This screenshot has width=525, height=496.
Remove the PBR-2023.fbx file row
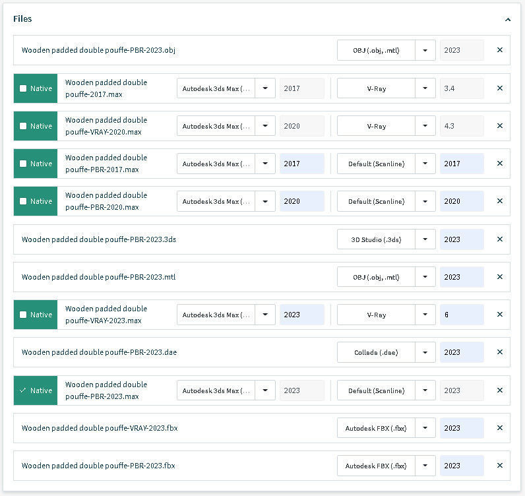click(x=499, y=466)
